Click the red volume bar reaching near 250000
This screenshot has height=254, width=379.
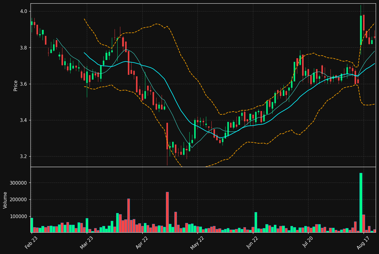click(x=167, y=212)
